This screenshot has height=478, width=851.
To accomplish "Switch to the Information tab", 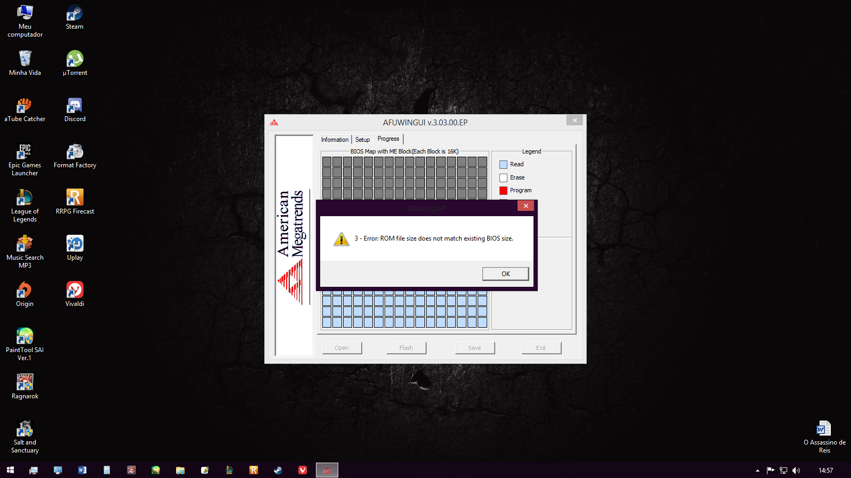I will click(335, 140).
